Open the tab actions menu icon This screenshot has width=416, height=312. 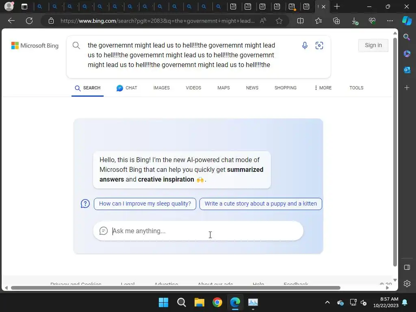pos(24,6)
